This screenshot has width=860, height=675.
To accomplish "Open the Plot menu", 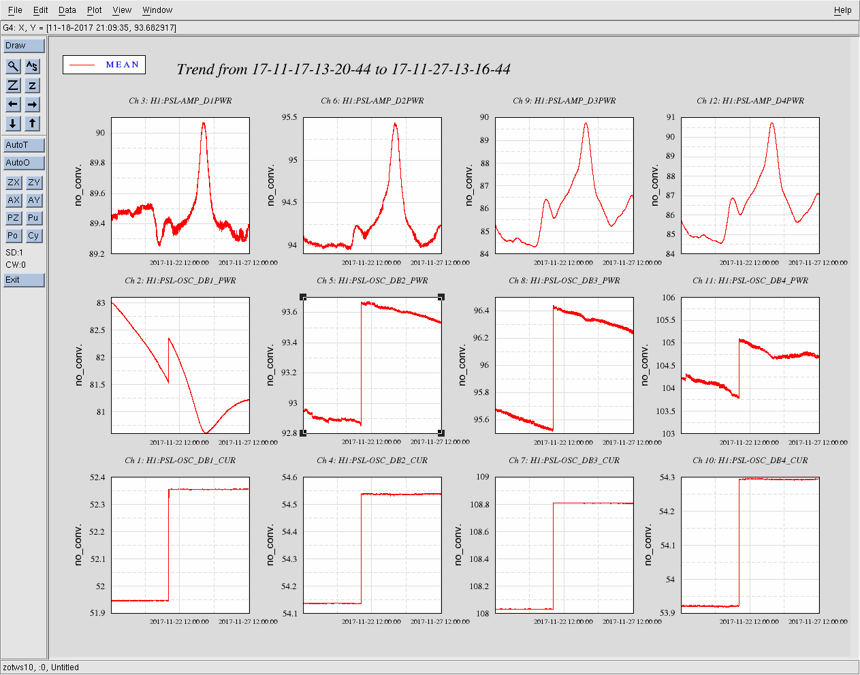I will (x=95, y=10).
